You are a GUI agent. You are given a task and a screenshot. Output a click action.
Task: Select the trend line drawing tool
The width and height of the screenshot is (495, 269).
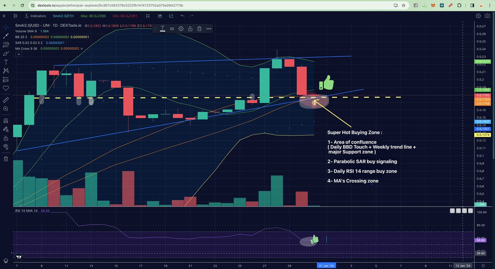pos(6,36)
